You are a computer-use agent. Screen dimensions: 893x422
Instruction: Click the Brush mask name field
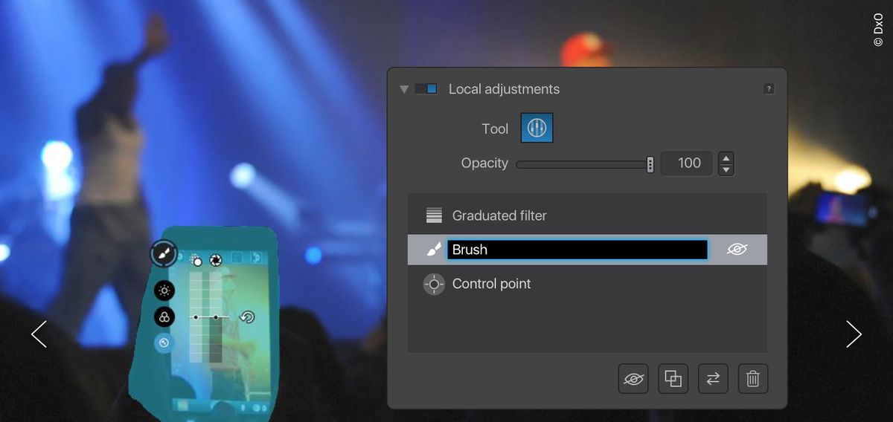pyautogui.click(x=577, y=250)
